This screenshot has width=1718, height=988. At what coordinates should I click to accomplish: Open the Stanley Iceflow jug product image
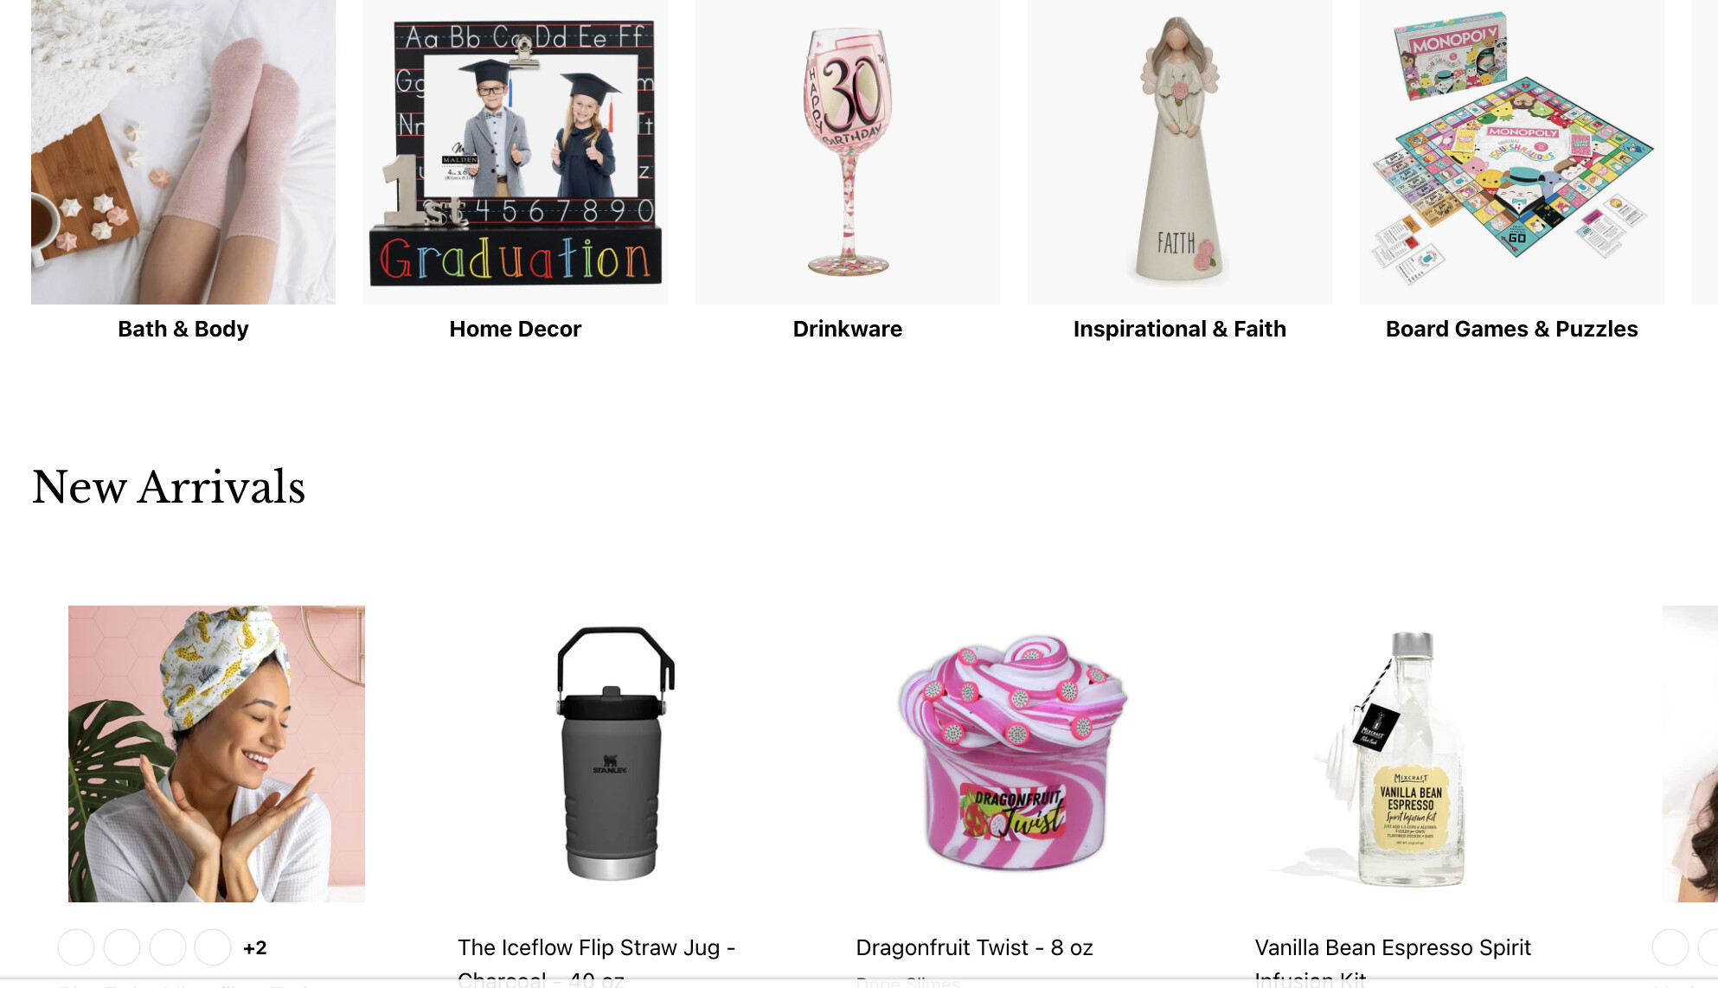click(x=615, y=754)
